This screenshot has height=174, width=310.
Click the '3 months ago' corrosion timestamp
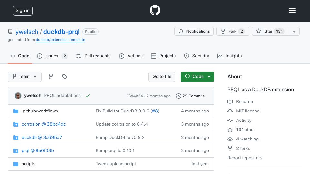pyautogui.click(x=195, y=124)
